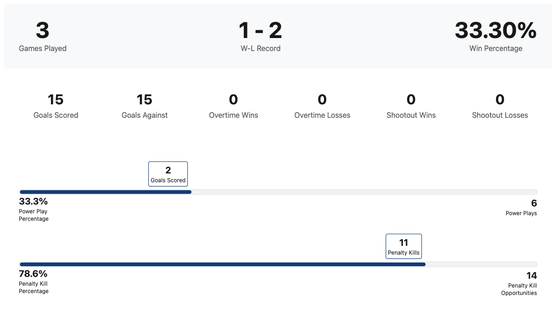Click the 2 Goals Scored tooltip box
This screenshot has width=560, height=314.
click(168, 174)
